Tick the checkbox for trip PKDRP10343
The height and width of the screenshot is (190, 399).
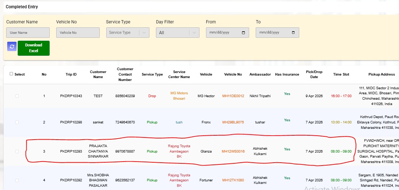coord(17,96)
